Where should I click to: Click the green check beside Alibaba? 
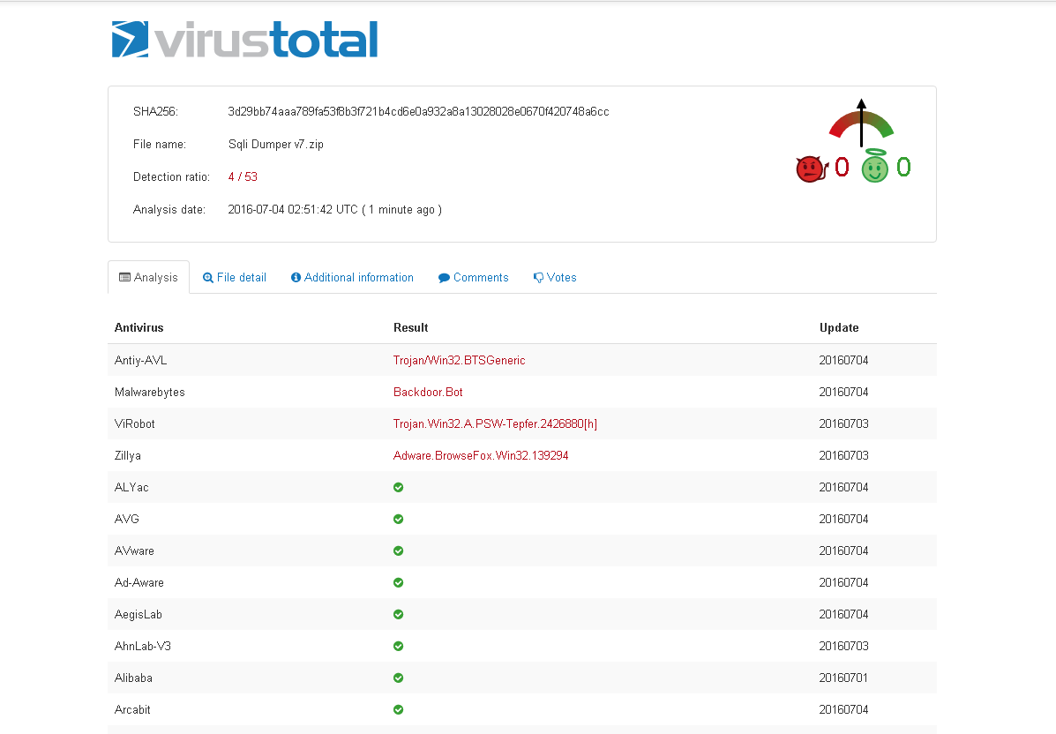398,678
